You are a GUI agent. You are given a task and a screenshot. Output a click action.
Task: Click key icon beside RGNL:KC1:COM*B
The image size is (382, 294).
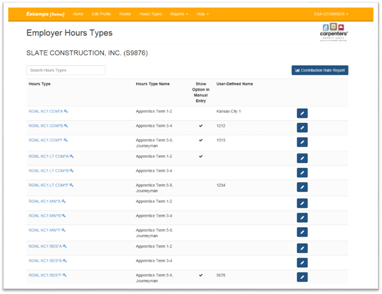(x=66, y=126)
